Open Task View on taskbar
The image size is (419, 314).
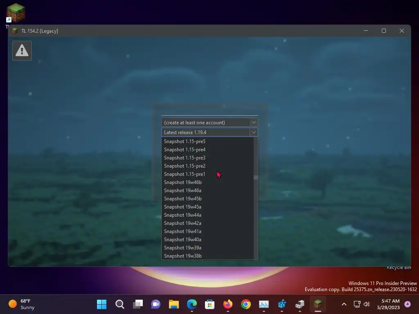click(138, 304)
